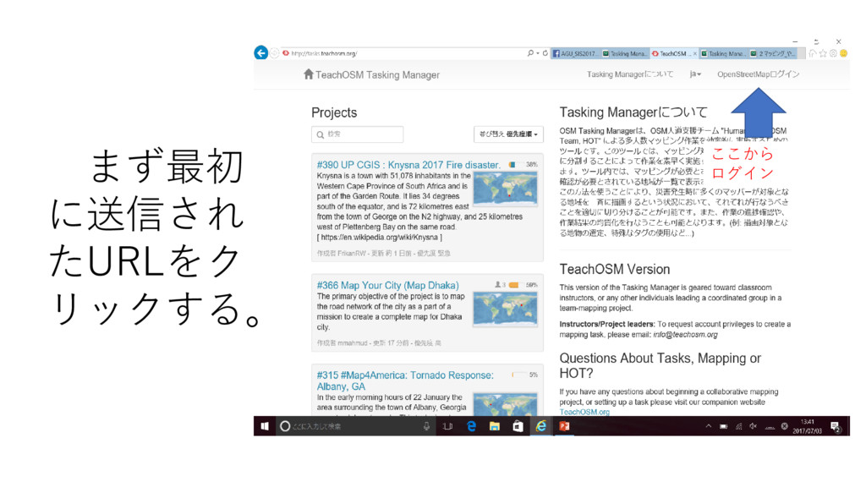866x487 pixels.
Task: Expand the hidden system tray icons chevron
Action: point(708,426)
